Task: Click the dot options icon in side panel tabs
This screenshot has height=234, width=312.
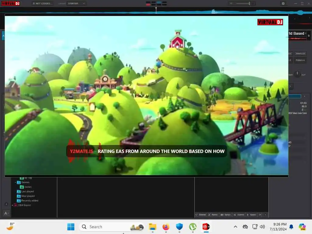Action: (265, 215)
